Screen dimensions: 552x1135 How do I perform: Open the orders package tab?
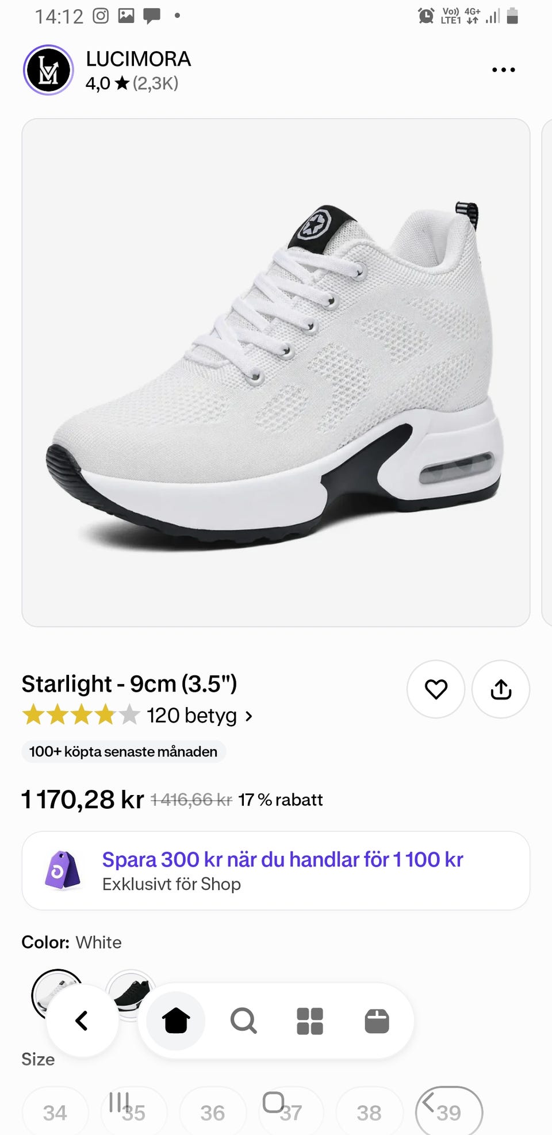(377, 1021)
